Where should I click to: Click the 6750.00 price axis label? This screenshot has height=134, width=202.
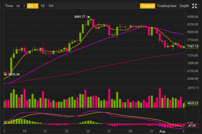[x=193, y=71]
